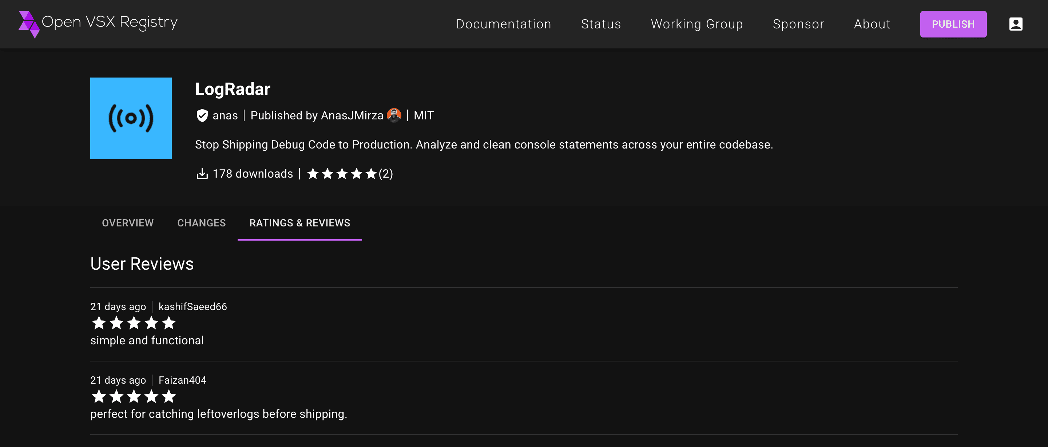Viewport: 1048px width, 447px height.
Task: Open the Status page
Action: point(601,24)
